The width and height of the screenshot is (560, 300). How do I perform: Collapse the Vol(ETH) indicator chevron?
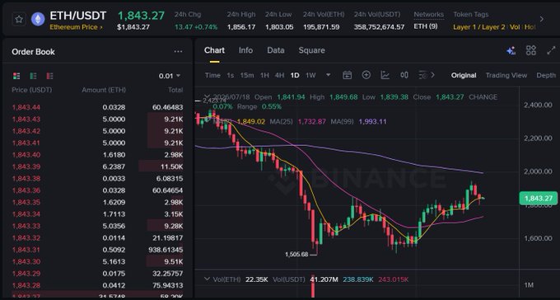point(207,279)
